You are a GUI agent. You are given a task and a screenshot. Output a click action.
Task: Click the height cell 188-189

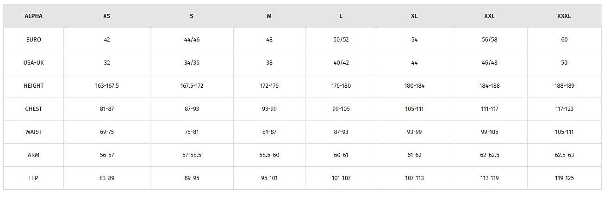pos(564,86)
